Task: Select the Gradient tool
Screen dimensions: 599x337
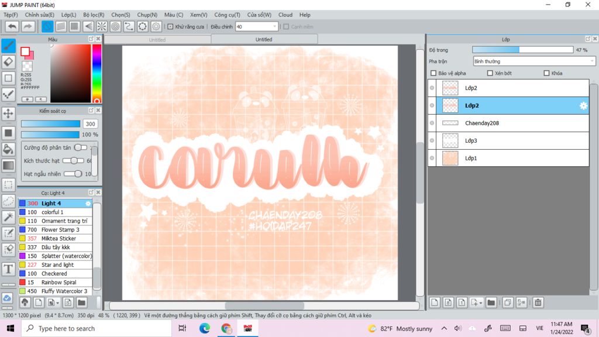Action: tap(8, 166)
